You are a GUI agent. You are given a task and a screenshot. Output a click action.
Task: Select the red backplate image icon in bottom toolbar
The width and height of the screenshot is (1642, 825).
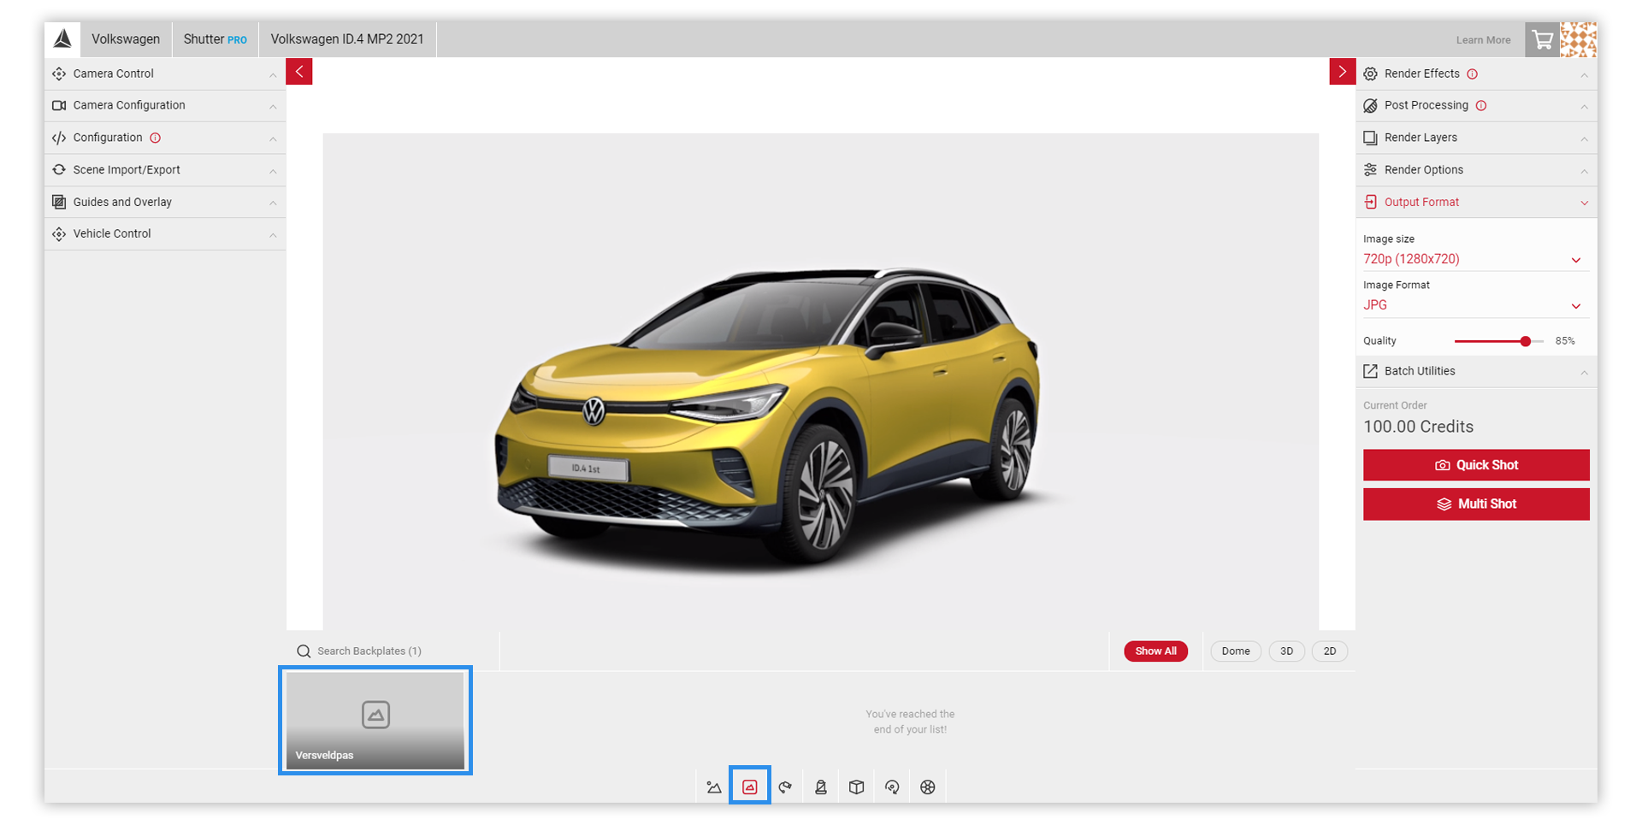750,787
